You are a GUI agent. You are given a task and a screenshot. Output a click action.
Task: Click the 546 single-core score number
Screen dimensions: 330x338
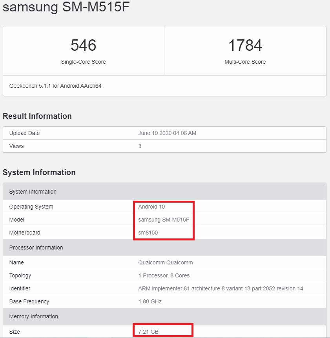pos(83,45)
